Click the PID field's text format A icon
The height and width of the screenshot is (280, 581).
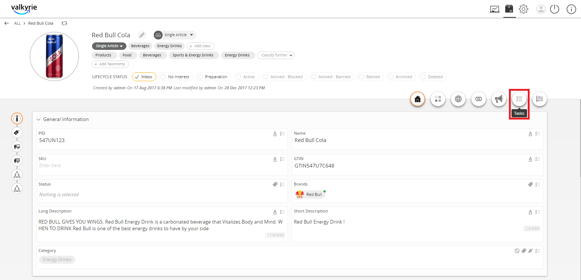point(275,134)
